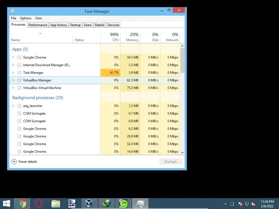
Task: Select background Google Chrome using 20.9 MB
Action: coord(95,136)
